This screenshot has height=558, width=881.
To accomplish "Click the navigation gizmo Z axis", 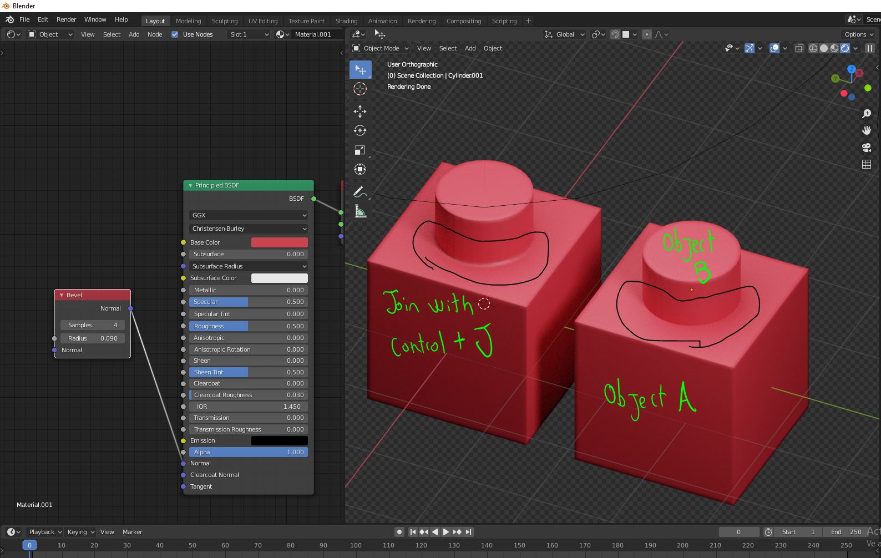I will pyautogui.click(x=852, y=69).
